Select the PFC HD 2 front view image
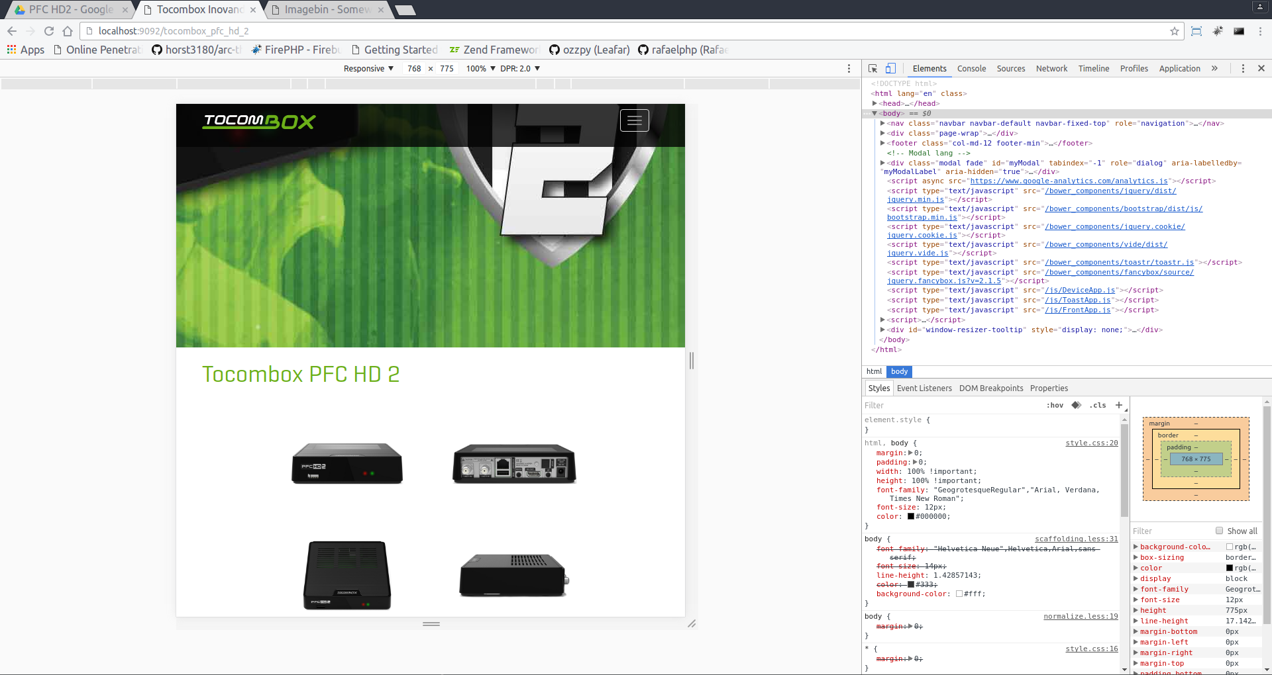 [x=347, y=463]
